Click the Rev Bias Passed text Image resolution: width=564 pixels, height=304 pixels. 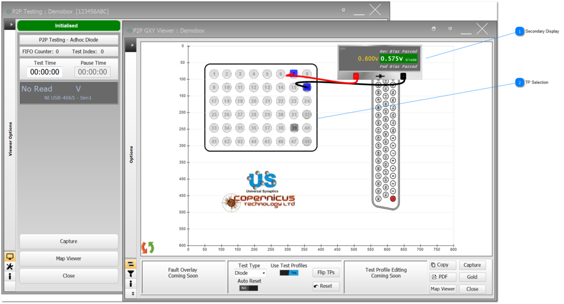pos(398,51)
